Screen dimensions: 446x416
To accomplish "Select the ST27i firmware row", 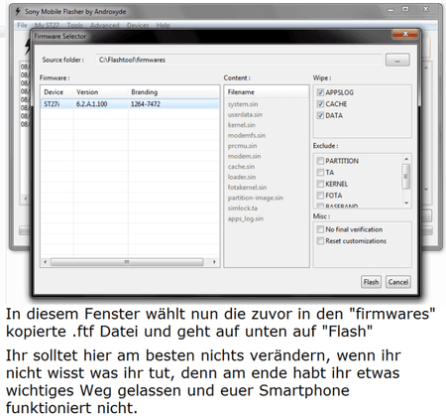I will coord(130,104).
